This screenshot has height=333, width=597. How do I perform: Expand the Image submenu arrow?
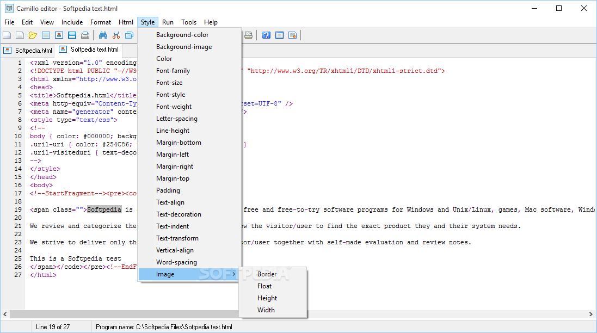[234, 274]
